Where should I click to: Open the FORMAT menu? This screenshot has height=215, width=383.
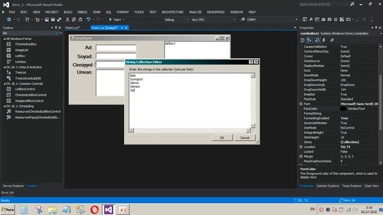pos(123,12)
